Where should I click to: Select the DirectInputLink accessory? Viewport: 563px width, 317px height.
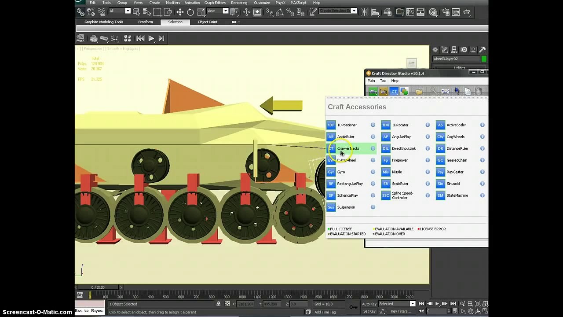coord(404,148)
